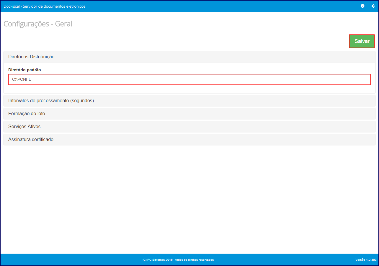Viewport: 379px width, 266px height.
Task: Select the Configurações - Geral heading
Action: tap(38, 24)
